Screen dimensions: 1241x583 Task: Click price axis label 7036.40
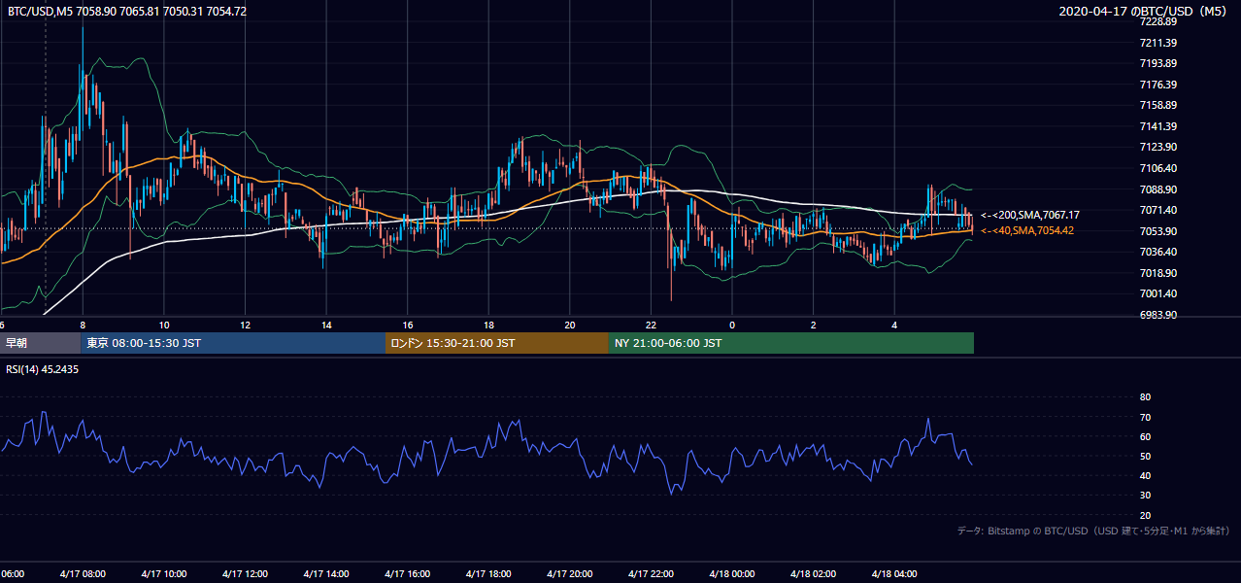tap(1158, 252)
